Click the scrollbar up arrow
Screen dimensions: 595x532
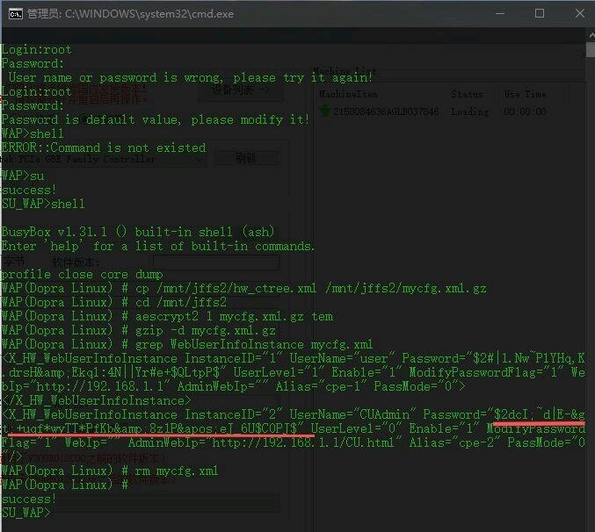click(x=591, y=36)
